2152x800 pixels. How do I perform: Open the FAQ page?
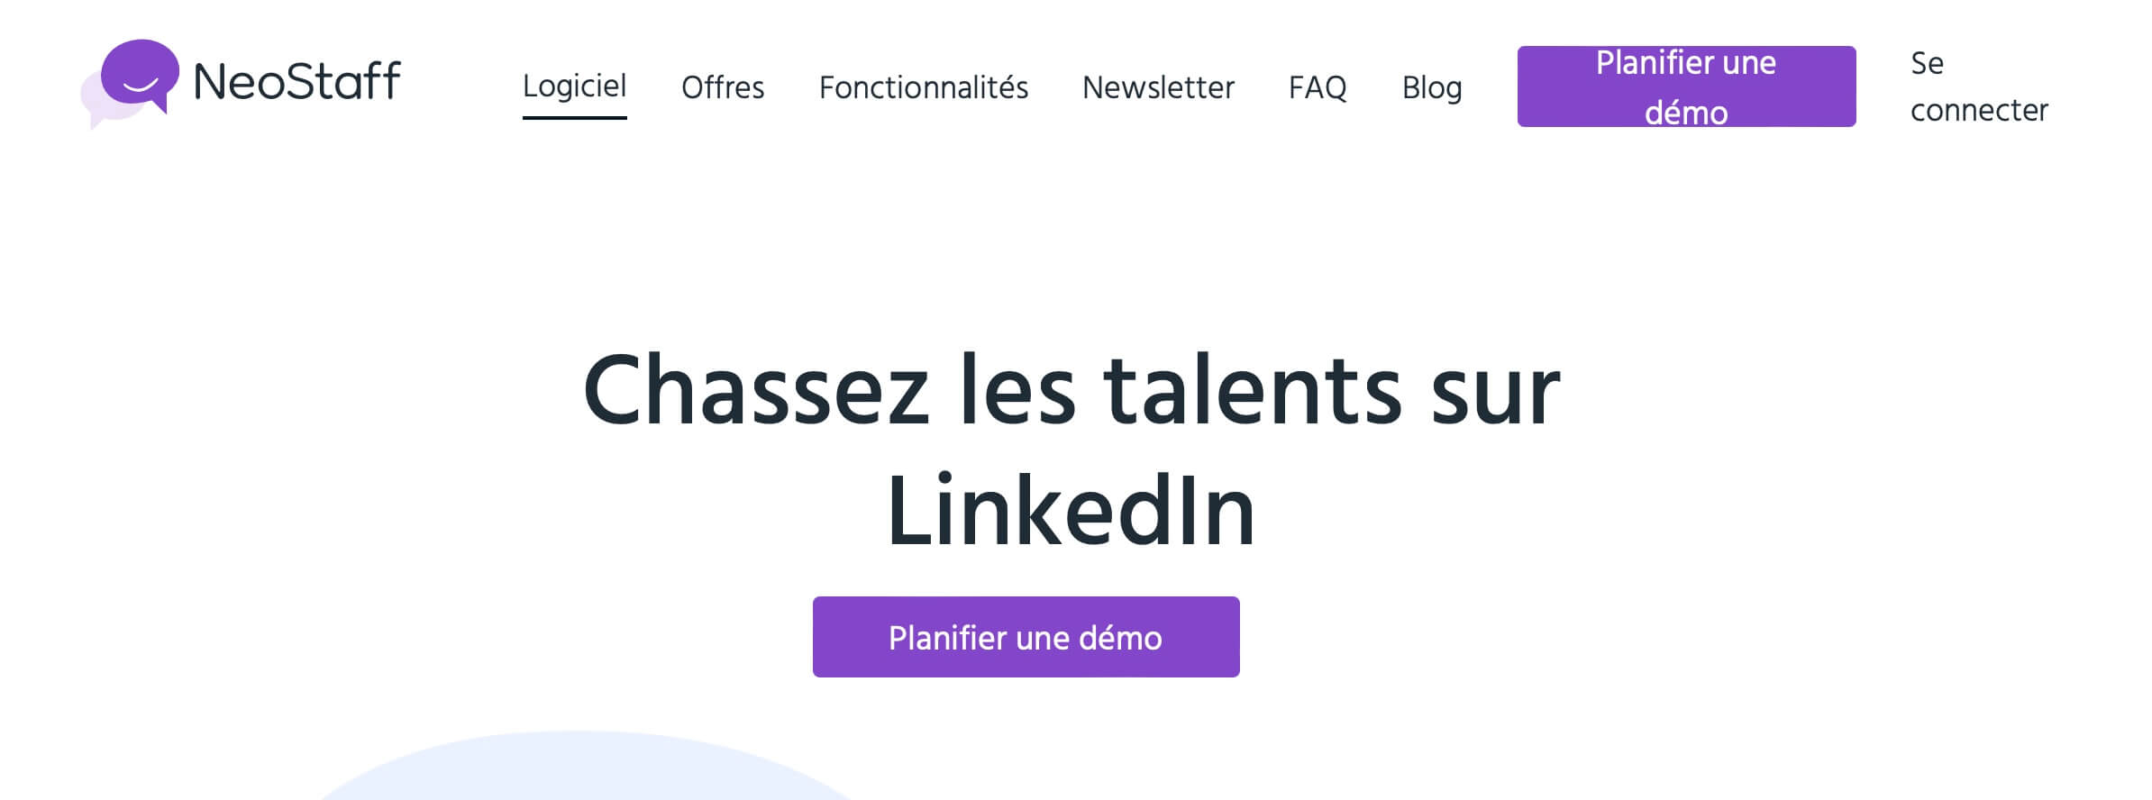pos(1318,87)
